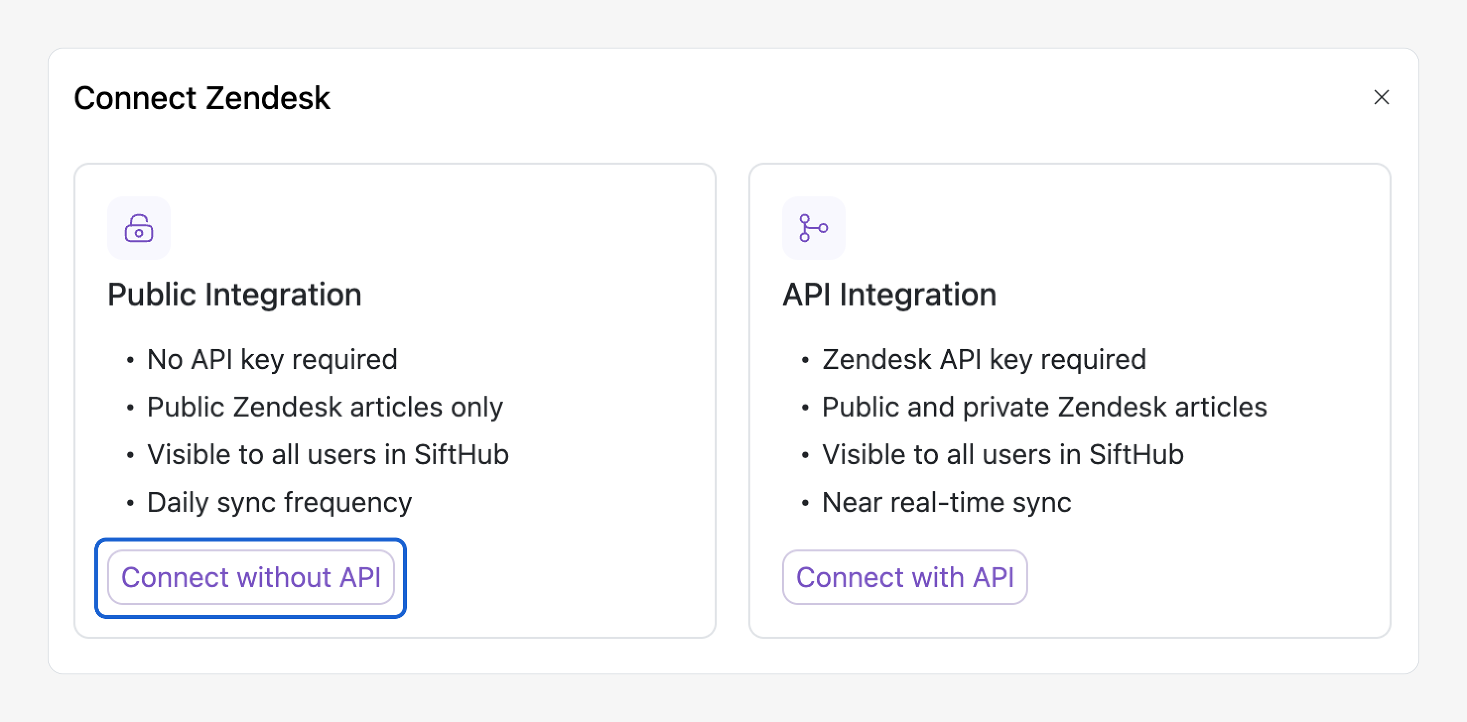The image size is (1467, 722).
Task: Click the Near real-time sync bullet
Action: point(946,502)
